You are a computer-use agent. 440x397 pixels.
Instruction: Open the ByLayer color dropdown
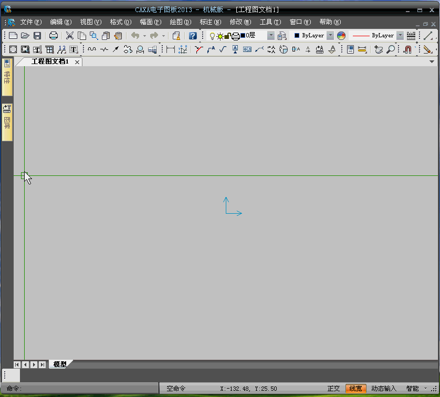click(x=331, y=36)
